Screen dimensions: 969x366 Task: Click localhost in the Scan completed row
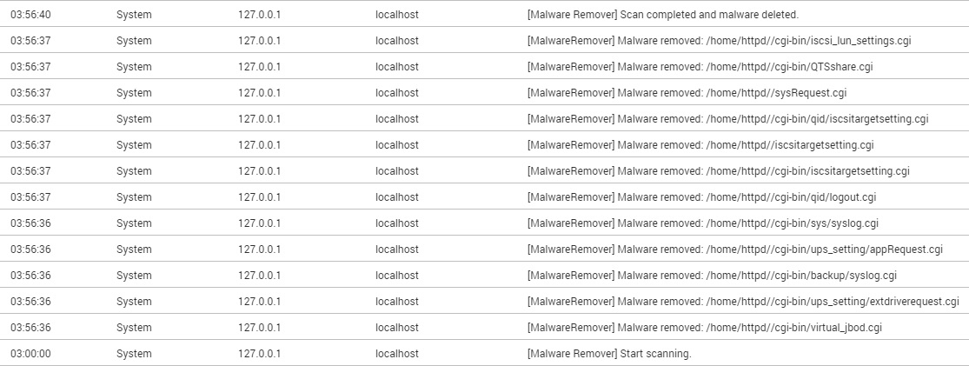coord(397,15)
